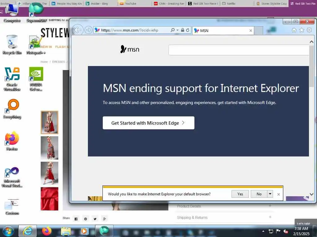Image resolution: width=317 pixels, height=237 pixels.
Task: Click Home breadcrumb on StyleWe page
Action: 44,62
